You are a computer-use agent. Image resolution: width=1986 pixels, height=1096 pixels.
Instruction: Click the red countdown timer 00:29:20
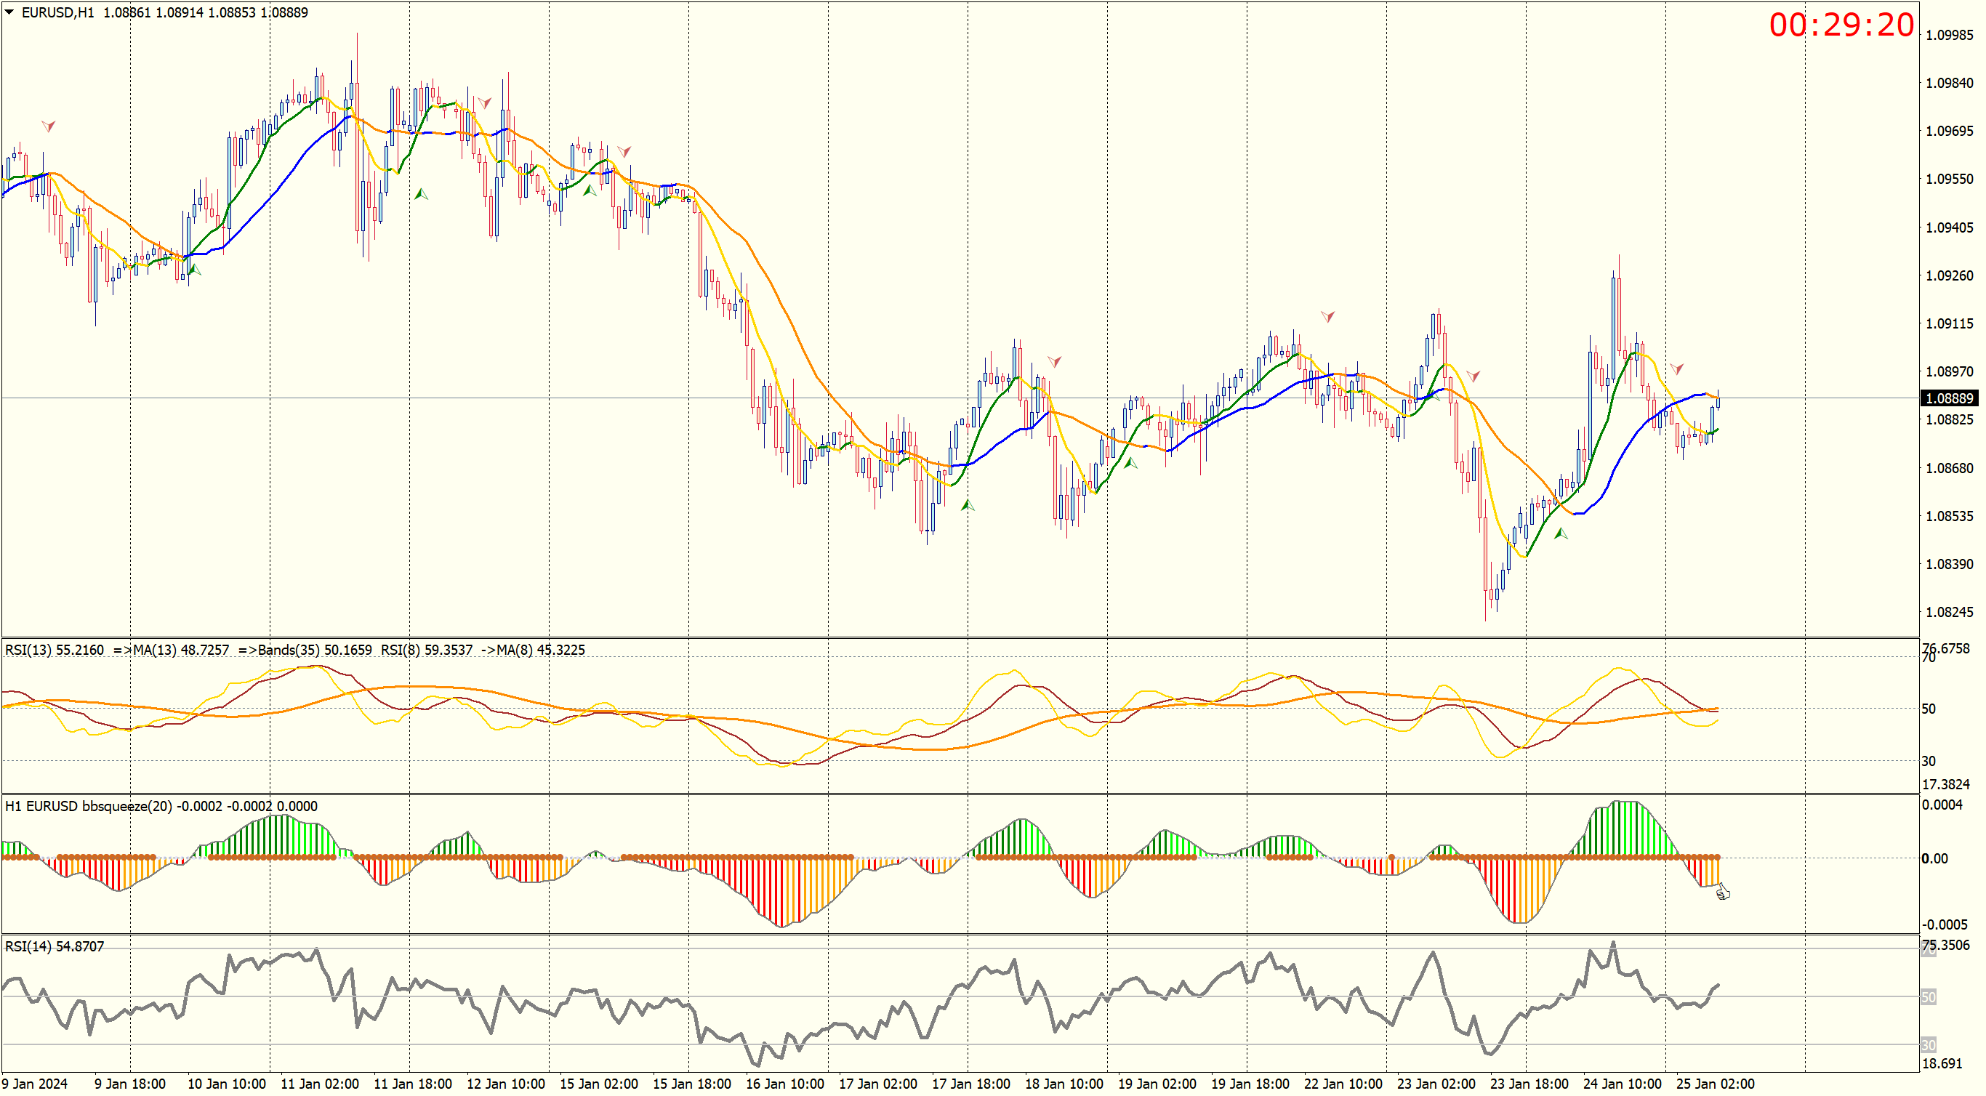(x=1841, y=25)
